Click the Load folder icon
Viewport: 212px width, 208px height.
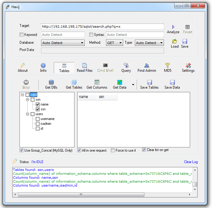(x=174, y=41)
